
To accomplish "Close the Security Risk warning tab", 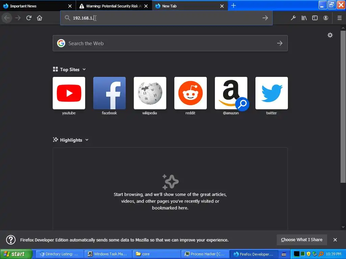I will pos(146,6).
